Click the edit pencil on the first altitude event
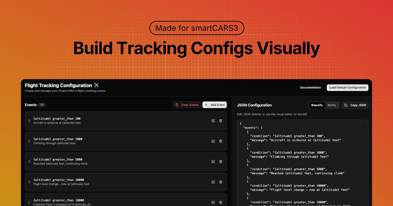The height and width of the screenshot is (206, 393). tap(213, 121)
